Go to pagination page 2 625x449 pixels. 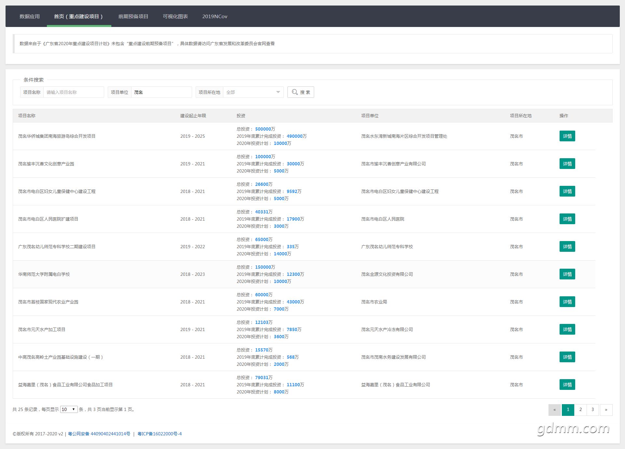[x=580, y=410]
